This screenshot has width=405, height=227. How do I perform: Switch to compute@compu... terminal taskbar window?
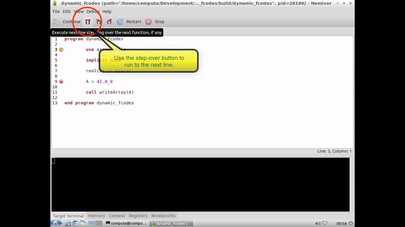[126, 224]
